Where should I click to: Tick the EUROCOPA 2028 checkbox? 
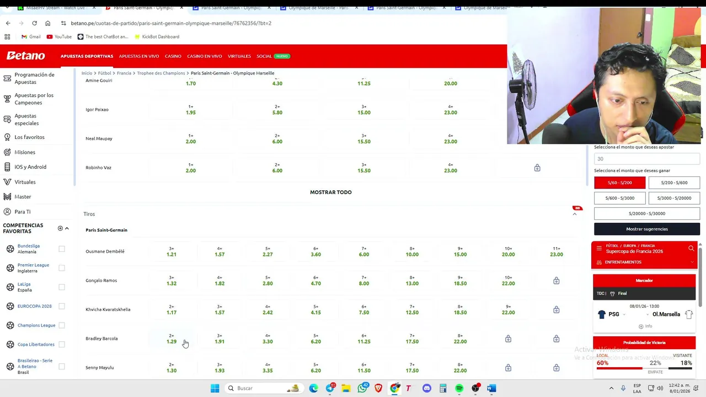click(62, 306)
